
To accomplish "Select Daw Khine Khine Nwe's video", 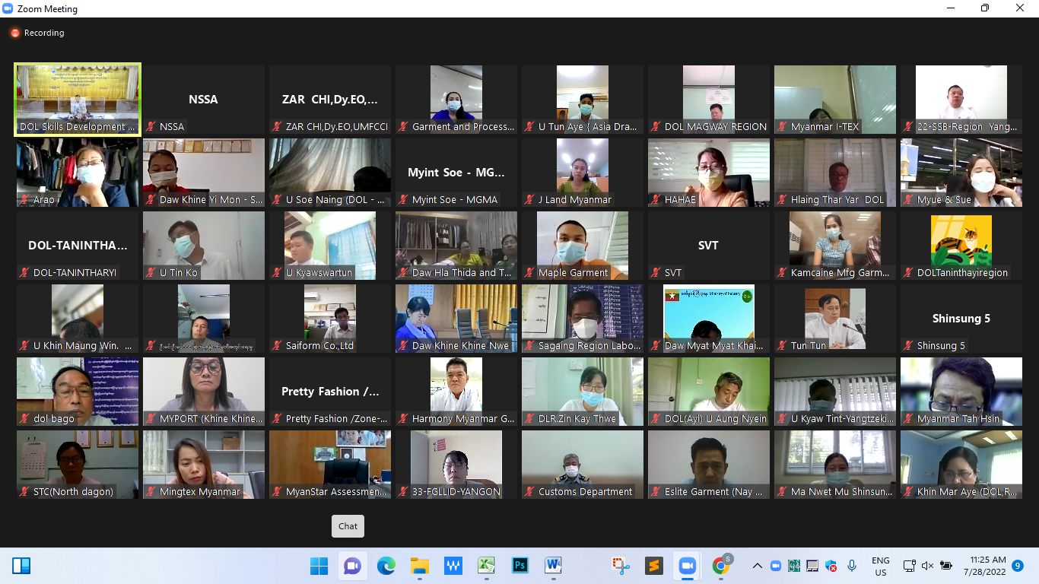I will point(456,319).
